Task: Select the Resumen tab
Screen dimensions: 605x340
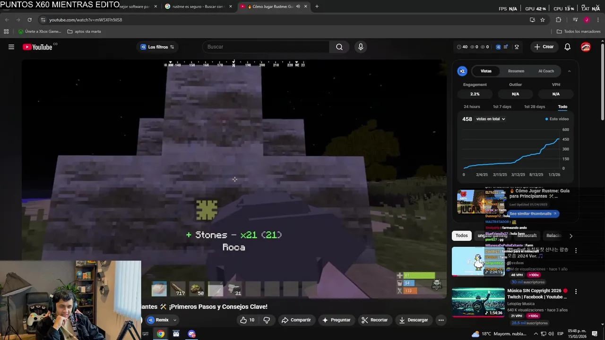Action: (x=516, y=71)
